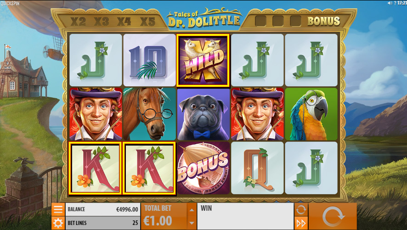Increase total bet with up arrow
Viewport: 407px width, 230px height.
point(192,210)
